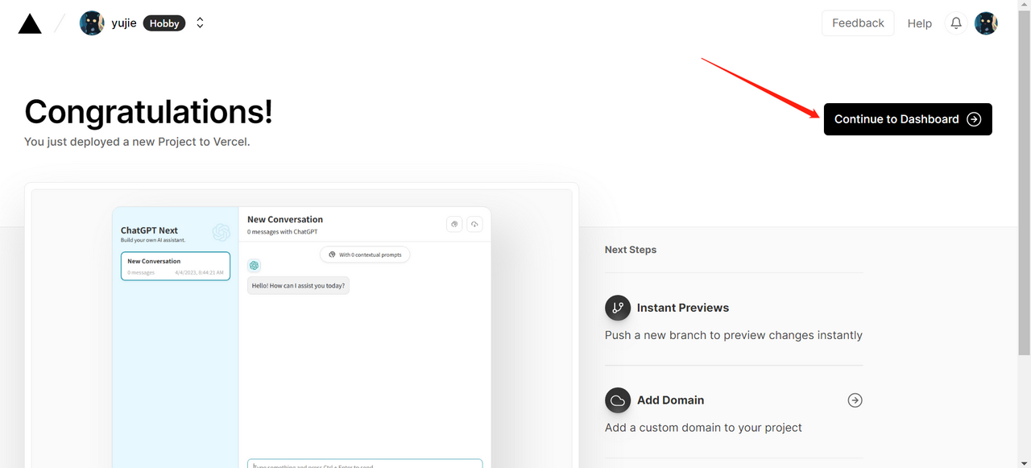Open the Help menu item
This screenshot has width=1031, height=468.
[919, 23]
